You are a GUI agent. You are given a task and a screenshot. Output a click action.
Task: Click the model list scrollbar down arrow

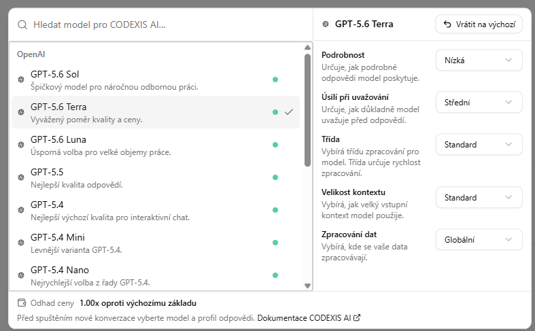coord(307,285)
